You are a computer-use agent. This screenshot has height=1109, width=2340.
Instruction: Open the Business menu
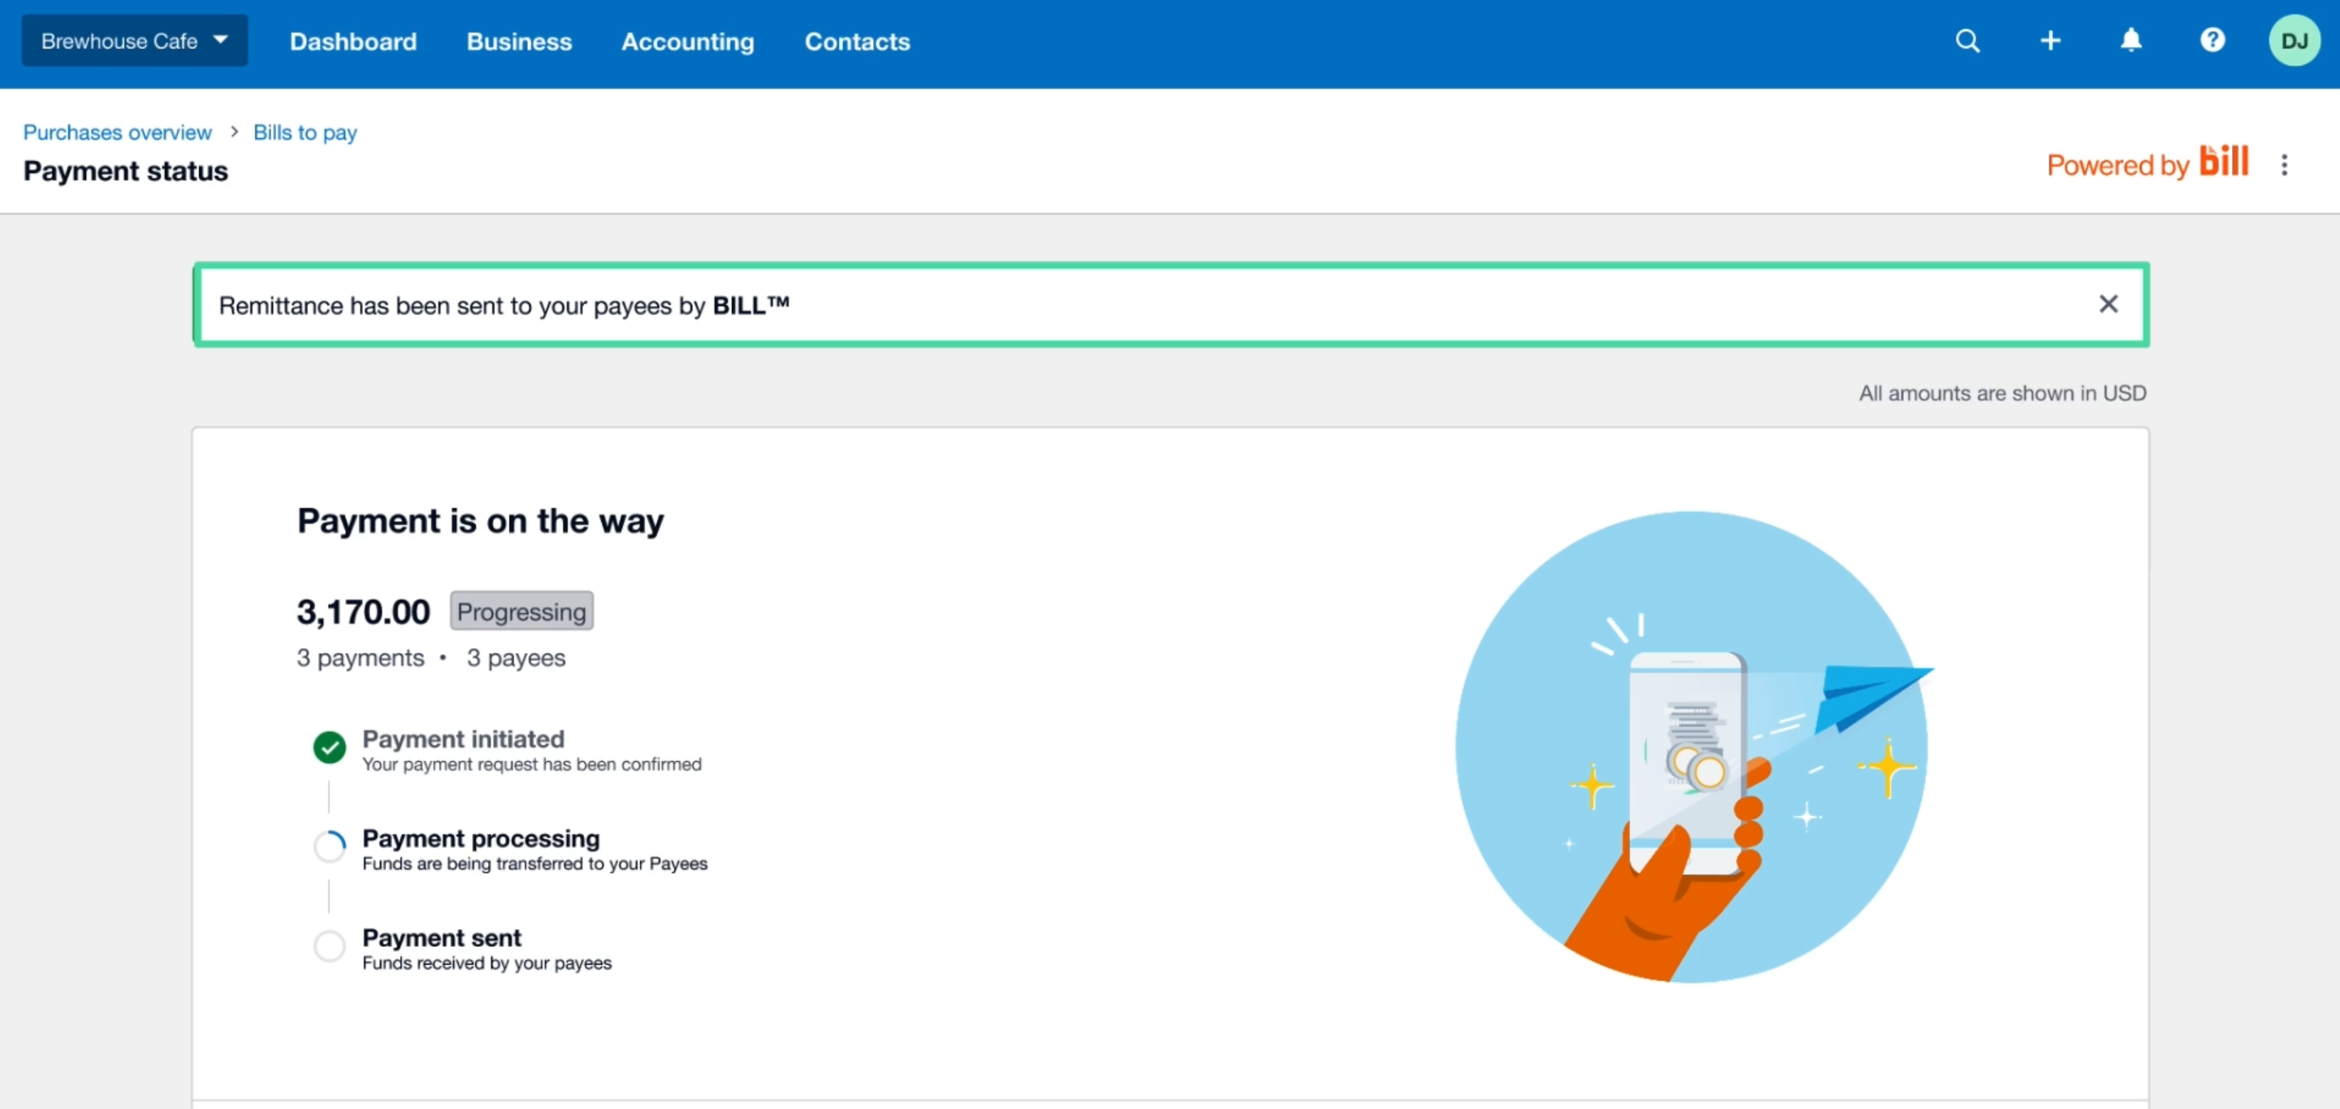tap(519, 42)
